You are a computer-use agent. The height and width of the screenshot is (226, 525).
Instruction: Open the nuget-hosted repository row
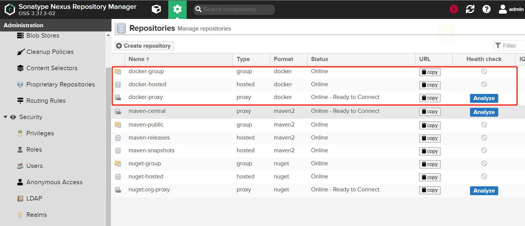(318, 177)
